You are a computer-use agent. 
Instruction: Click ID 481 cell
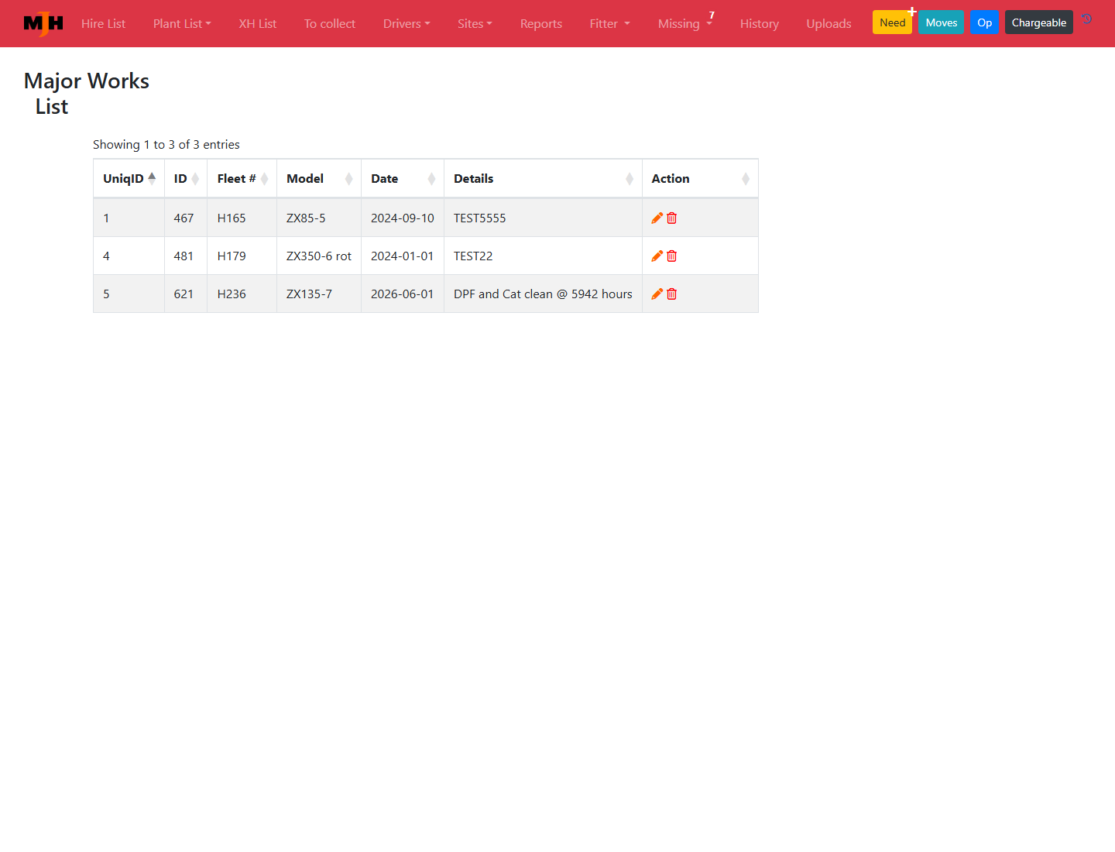186,256
